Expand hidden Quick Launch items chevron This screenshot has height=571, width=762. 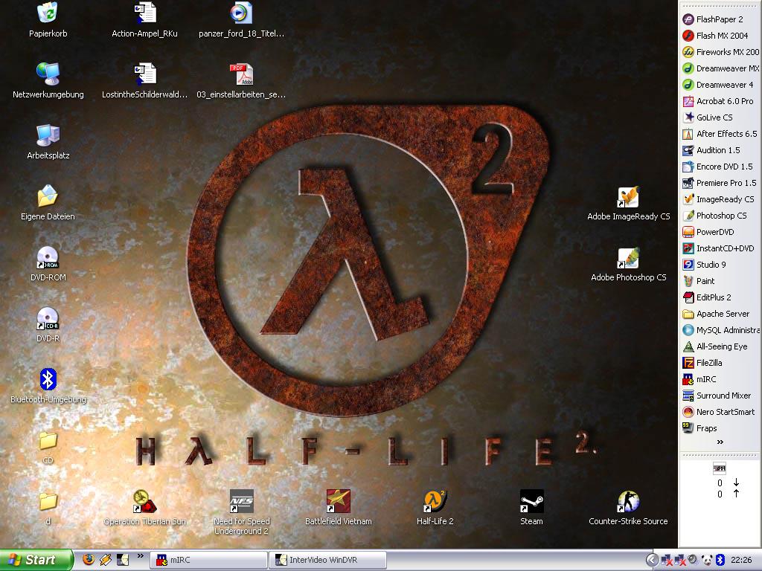141,556
